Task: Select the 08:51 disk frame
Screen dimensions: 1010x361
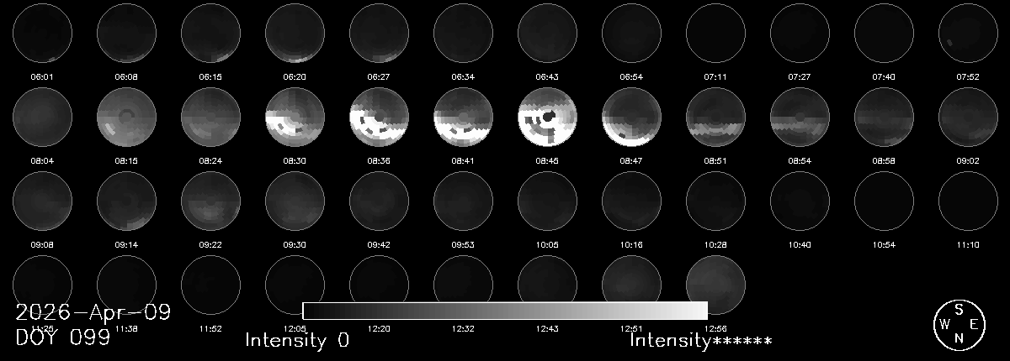Action: (x=715, y=118)
